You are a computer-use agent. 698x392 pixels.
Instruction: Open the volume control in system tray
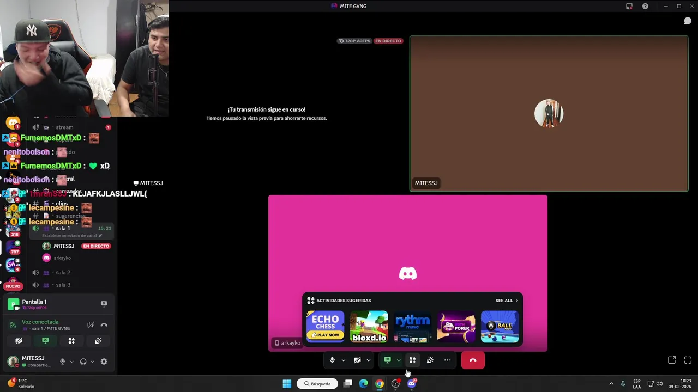click(659, 384)
